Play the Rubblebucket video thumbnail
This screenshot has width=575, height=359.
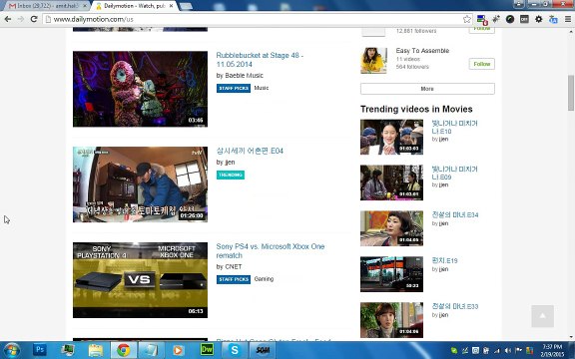pyautogui.click(x=140, y=89)
